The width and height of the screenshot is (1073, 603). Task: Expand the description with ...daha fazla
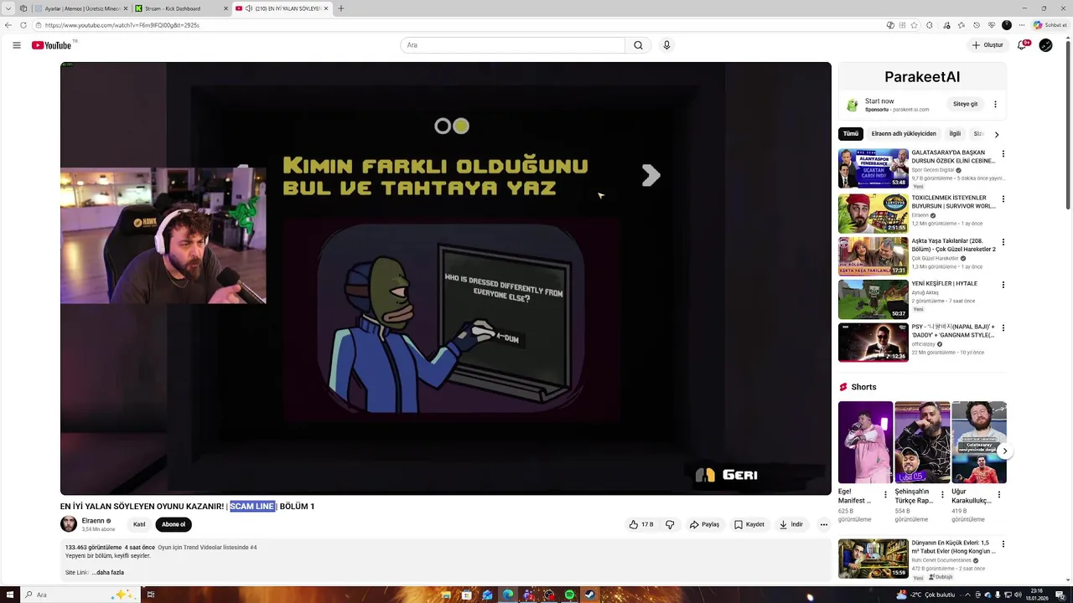(x=108, y=573)
